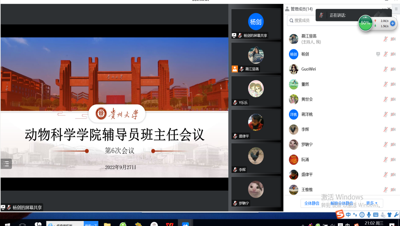This screenshot has height=226, width=400.
Task: Click the green 50% memory ball
Action: coord(365,23)
